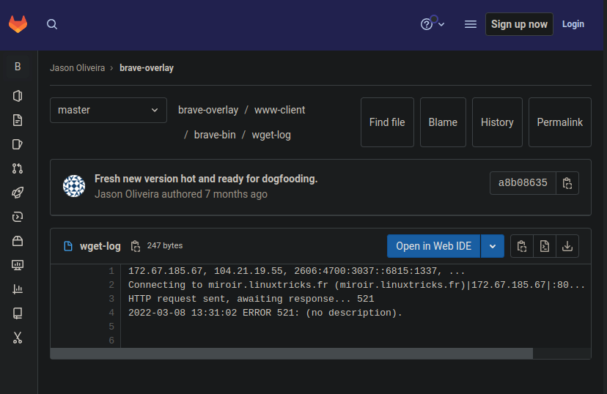Click commit SHA a8b08635
This screenshot has height=394, width=607.
[x=523, y=183]
